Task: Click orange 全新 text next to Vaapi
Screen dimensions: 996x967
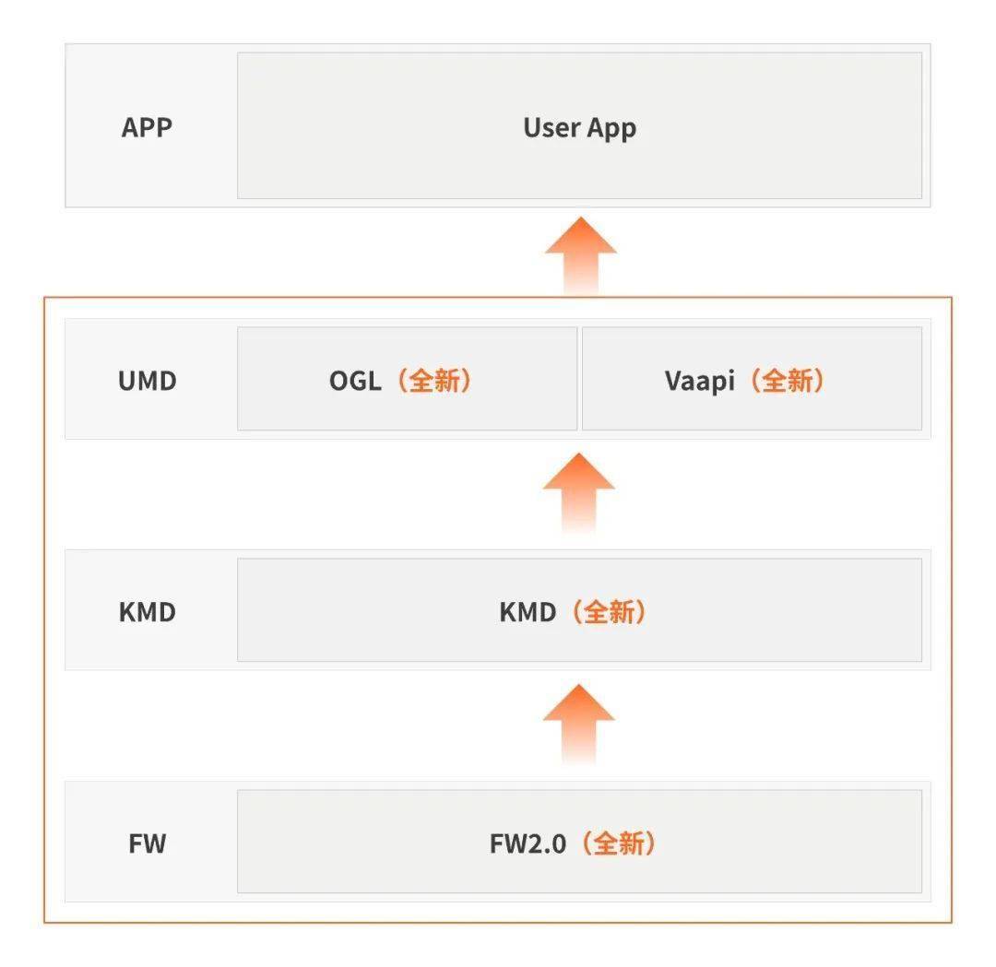Action: (788, 381)
